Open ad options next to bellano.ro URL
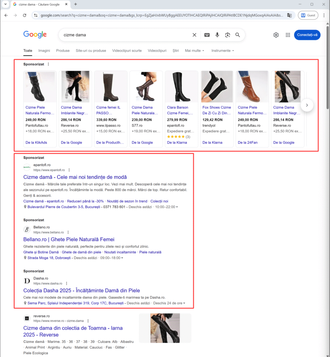This screenshot has height=357, width=330. [68, 232]
